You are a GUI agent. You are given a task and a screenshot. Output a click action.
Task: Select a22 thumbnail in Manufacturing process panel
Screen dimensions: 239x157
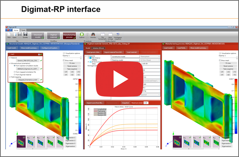click(x=187, y=142)
